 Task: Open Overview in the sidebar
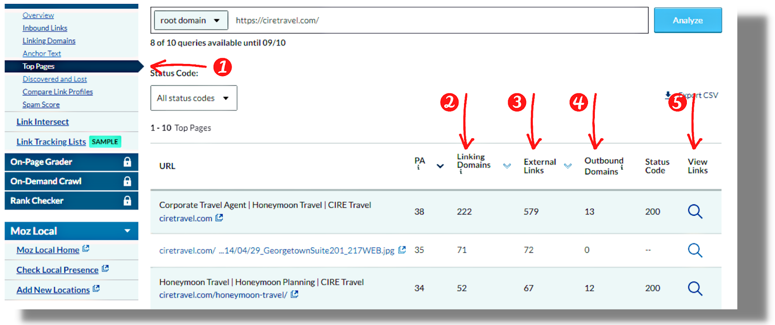click(x=38, y=15)
